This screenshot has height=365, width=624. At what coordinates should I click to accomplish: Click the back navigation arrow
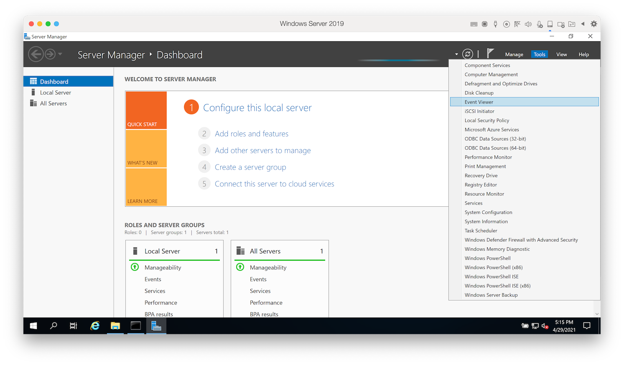pyautogui.click(x=36, y=54)
